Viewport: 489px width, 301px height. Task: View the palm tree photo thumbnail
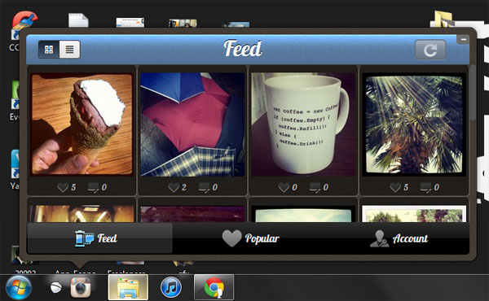click(414, 124)
